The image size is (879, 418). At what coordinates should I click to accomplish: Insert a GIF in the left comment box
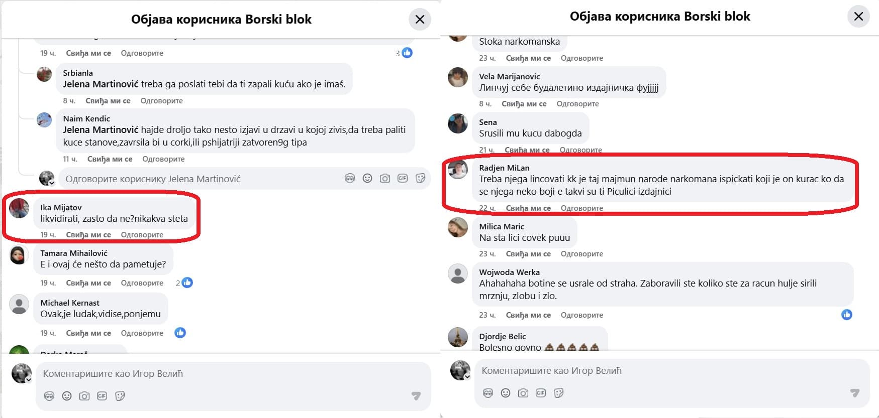click(x=102, y=395)
